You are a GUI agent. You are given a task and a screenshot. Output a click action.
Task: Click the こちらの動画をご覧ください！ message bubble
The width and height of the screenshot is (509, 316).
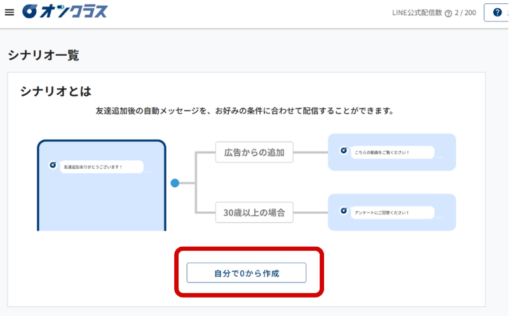tap(392, 152)
